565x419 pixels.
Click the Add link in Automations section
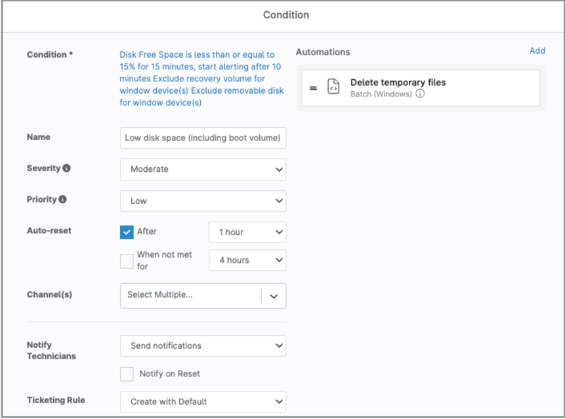(537, 51)
